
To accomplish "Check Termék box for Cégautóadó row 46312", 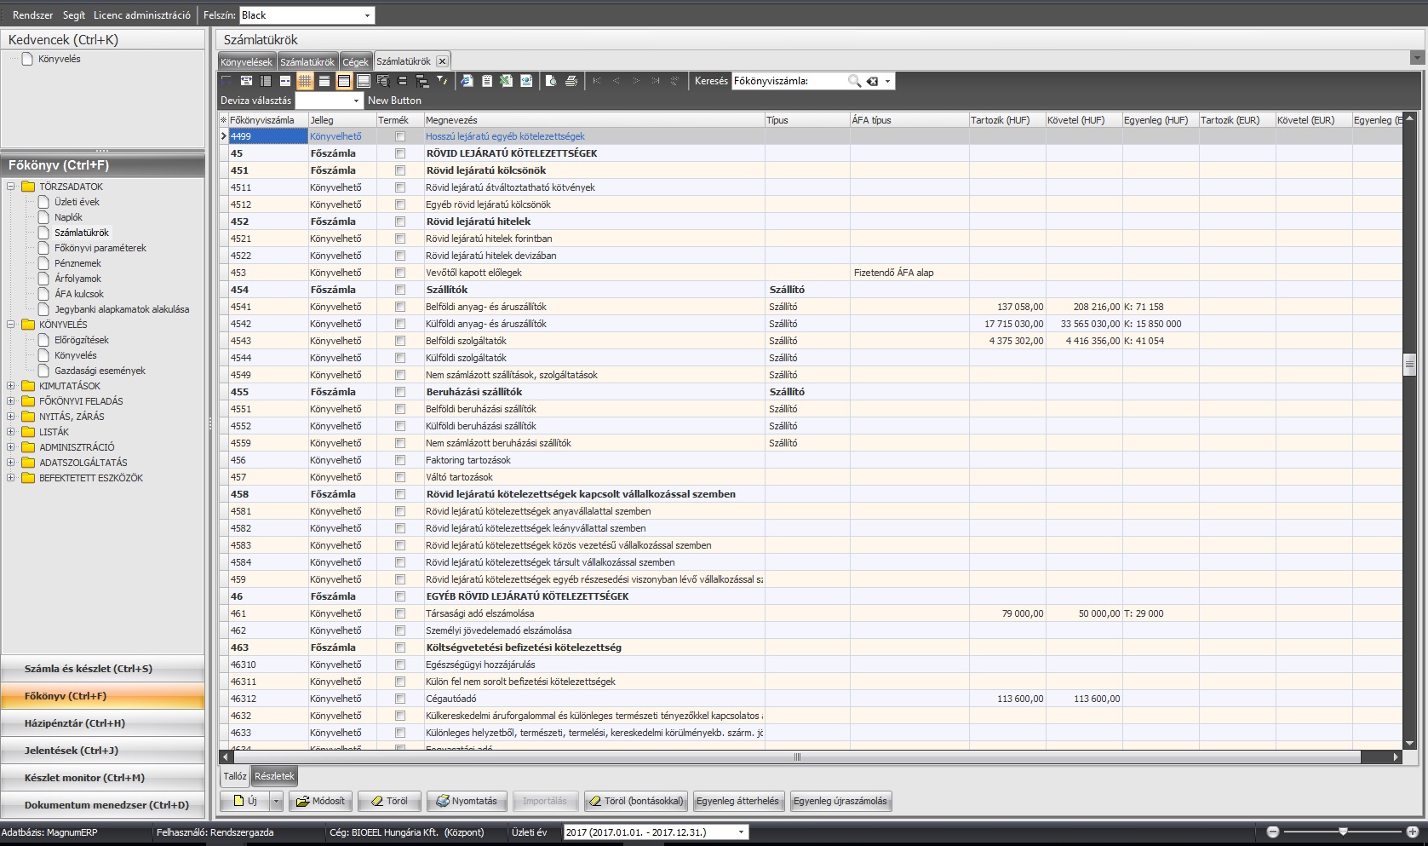I will click(400, 699).
